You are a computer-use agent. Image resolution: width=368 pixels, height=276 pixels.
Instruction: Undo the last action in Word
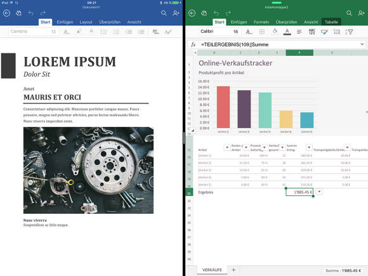30,13
